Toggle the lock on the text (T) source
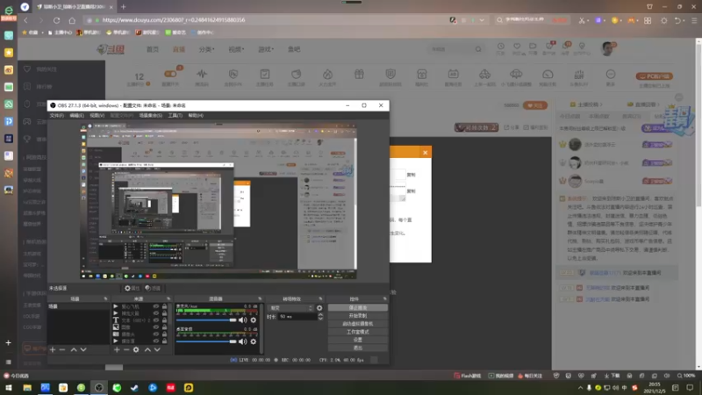This screenshot has width=702, height=395. pos(164,320)
